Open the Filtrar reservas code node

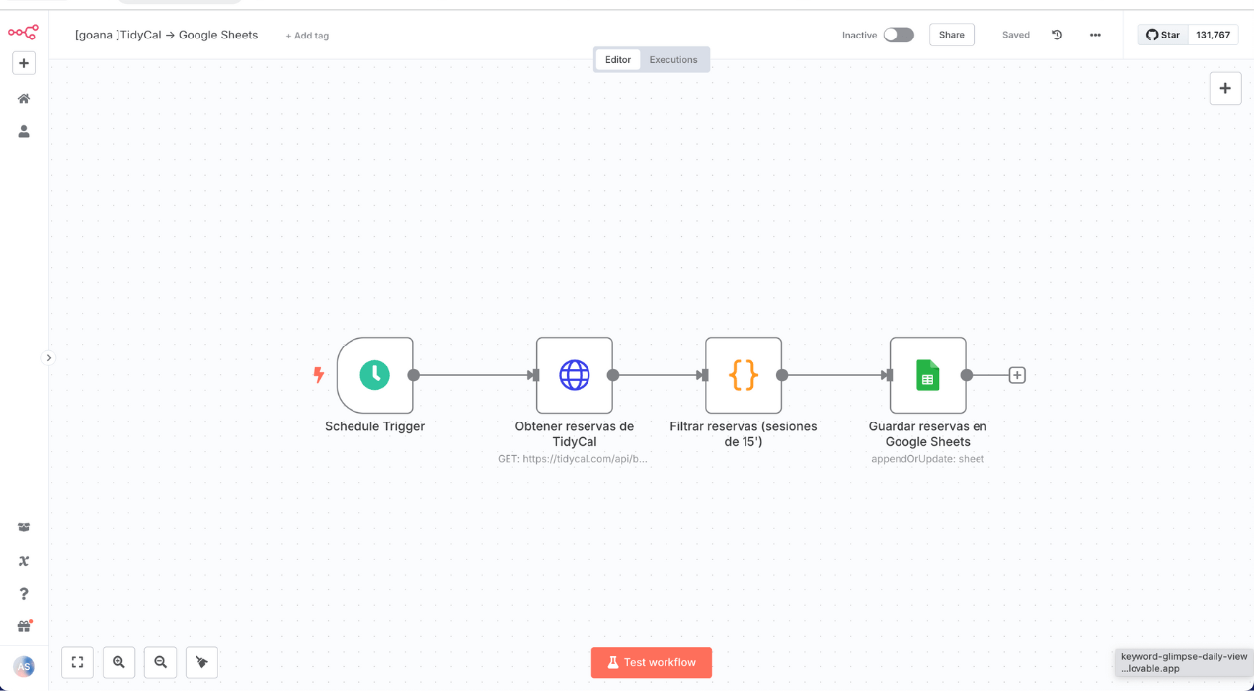[x=744, y=375]
